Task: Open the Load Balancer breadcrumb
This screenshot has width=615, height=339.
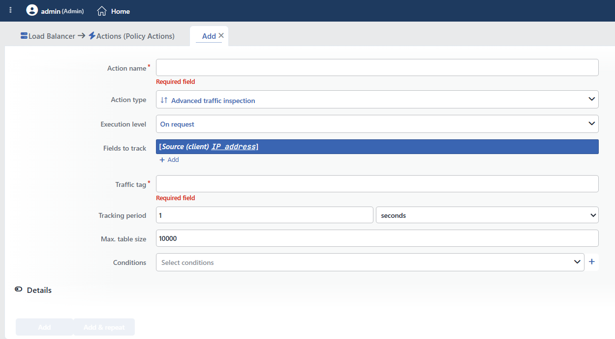Action: tap(52, 36)
